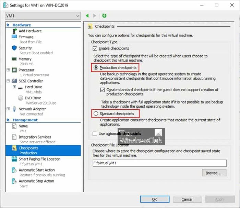Viewport: 240px width, 208px height.
Task: Click the Network Adapter icon
Action: pyautogui.click(x=14, y=109)
